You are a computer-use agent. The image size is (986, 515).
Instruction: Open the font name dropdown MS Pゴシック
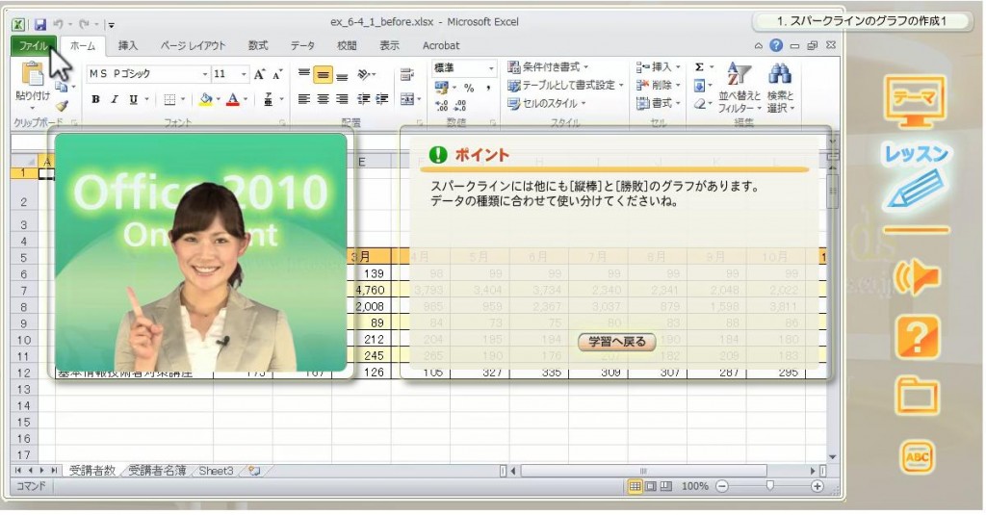[205, 74]
